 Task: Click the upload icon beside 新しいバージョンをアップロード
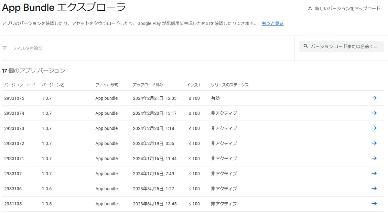pyautogui.click(x=310, y=8)
